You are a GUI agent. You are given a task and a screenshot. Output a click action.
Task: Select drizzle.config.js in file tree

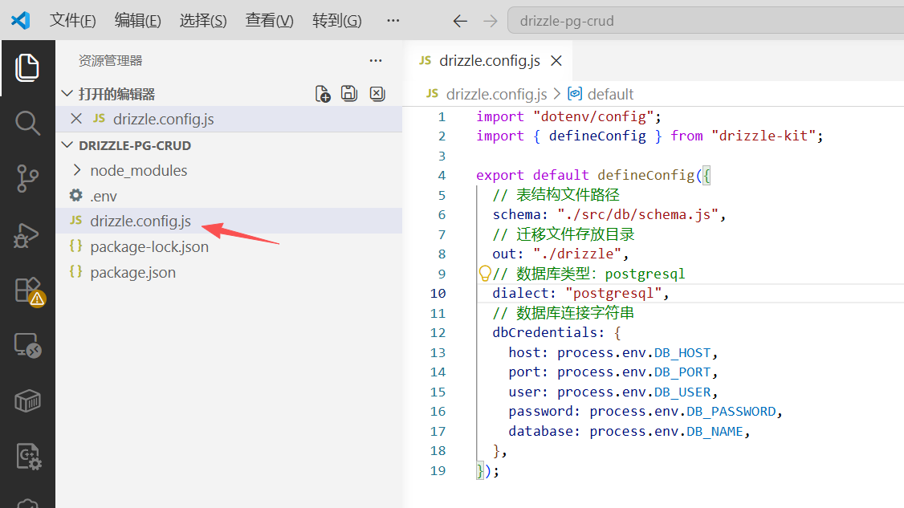[230, 221]
